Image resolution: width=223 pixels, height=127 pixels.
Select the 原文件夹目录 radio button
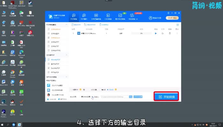coord(82,97)
